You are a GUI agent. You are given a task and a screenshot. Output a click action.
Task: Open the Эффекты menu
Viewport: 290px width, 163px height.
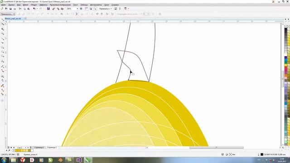[x=43, y=5]
